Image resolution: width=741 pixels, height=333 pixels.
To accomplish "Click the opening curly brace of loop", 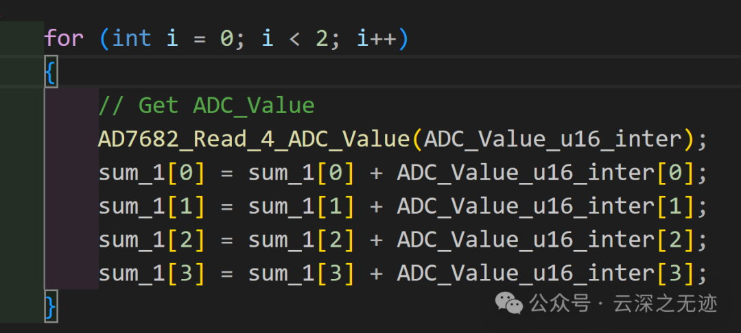I will pos(51,73).
